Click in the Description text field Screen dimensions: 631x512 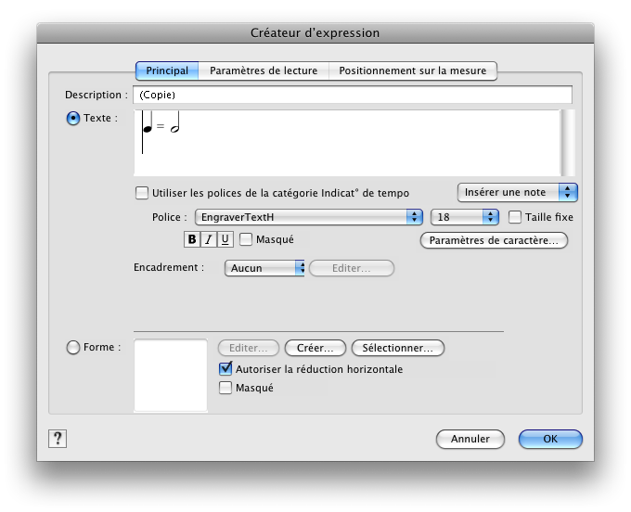pyautogui.click(x=353, y=95)
